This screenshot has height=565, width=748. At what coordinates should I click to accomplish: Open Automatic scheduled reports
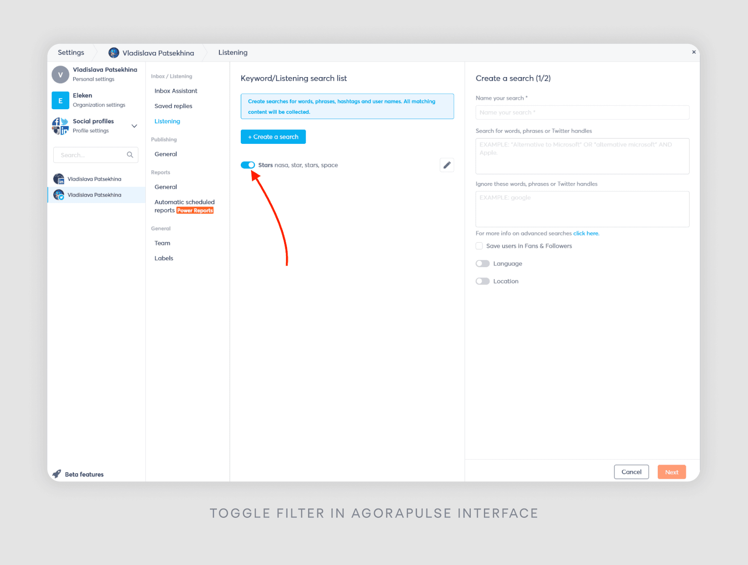point(184,206)
